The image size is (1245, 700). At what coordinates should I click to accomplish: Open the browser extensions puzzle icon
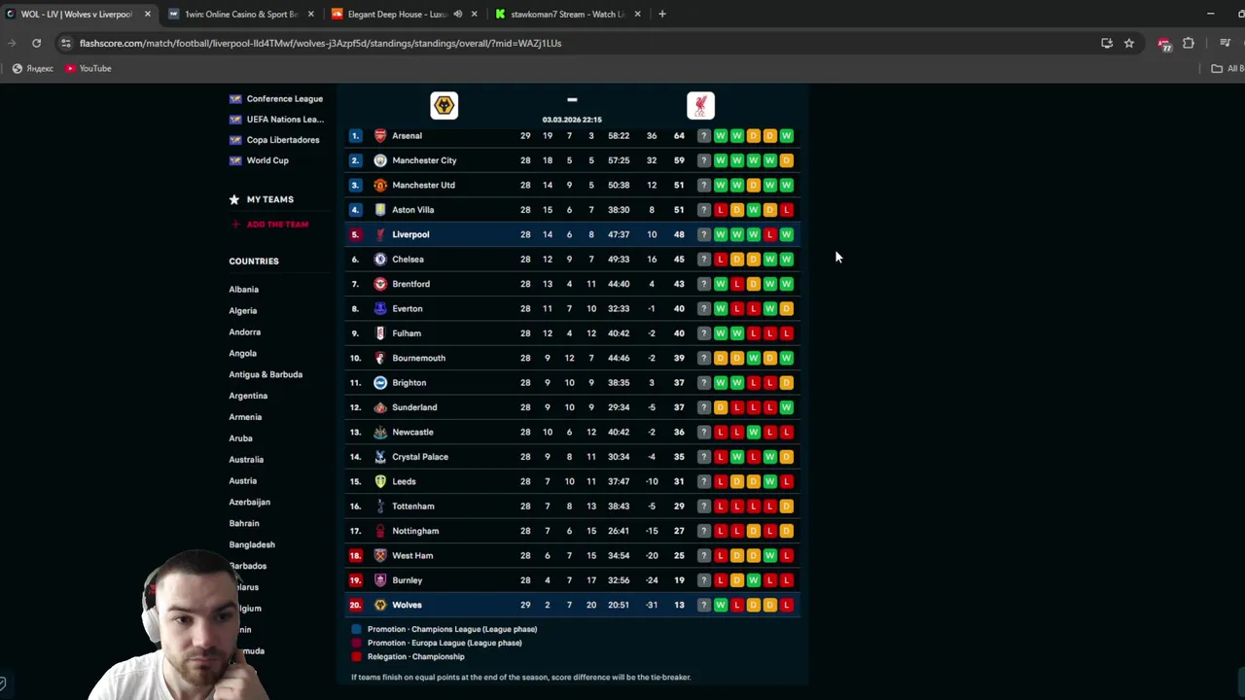[x=1189, y=43]
